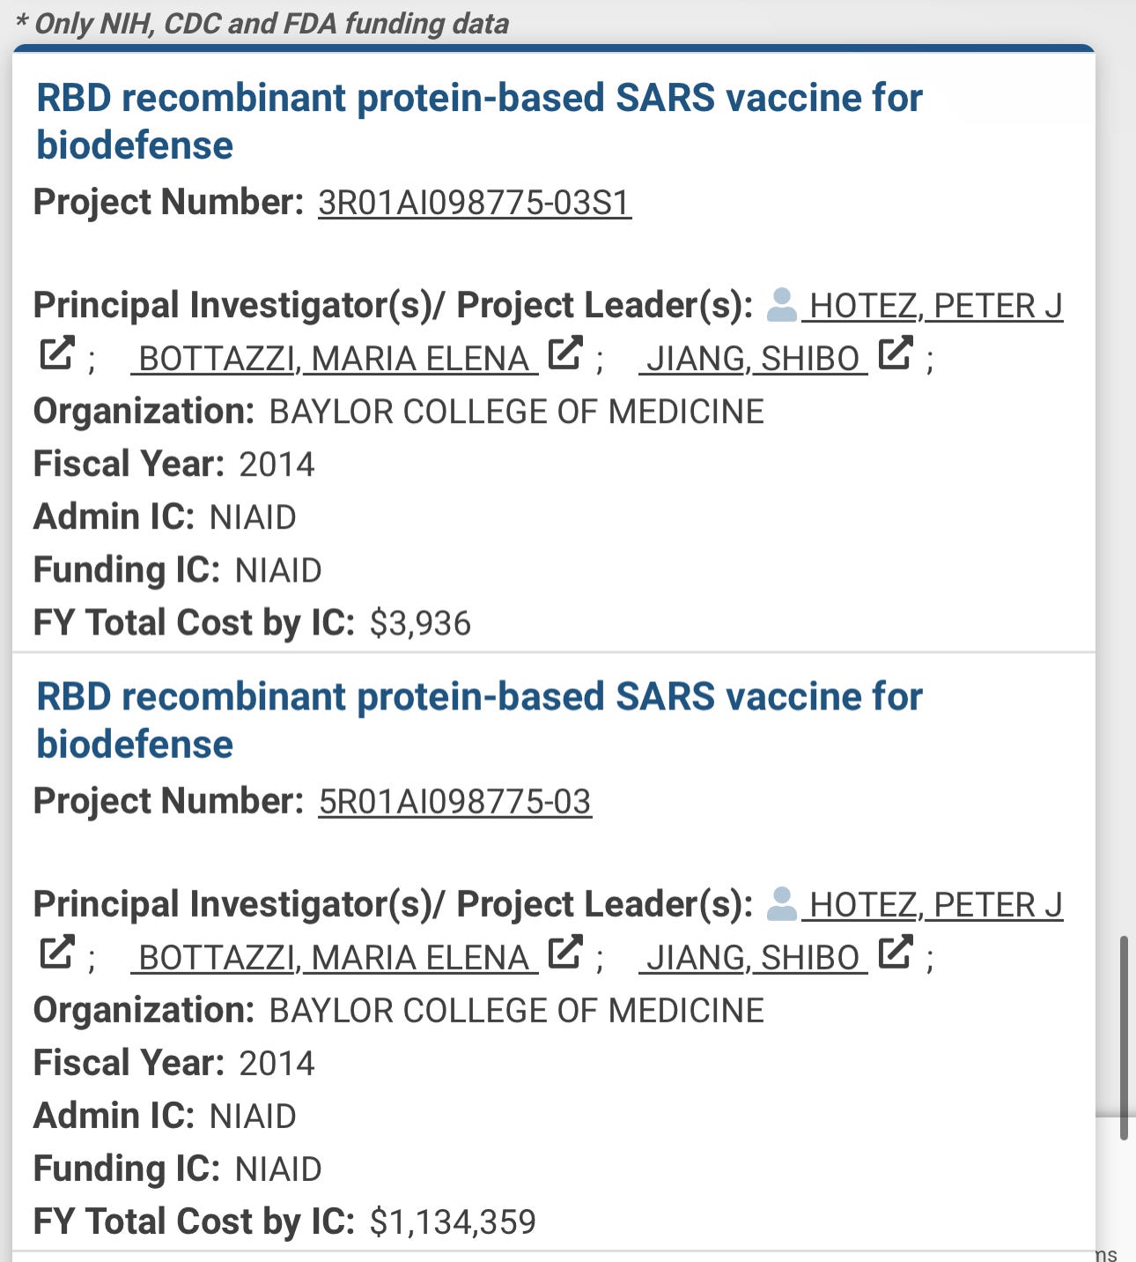Open second RBD recombinant protein-based SARS vaccine title
Viewport: 1136px width, 1262px height.
[x=479, y=721]
